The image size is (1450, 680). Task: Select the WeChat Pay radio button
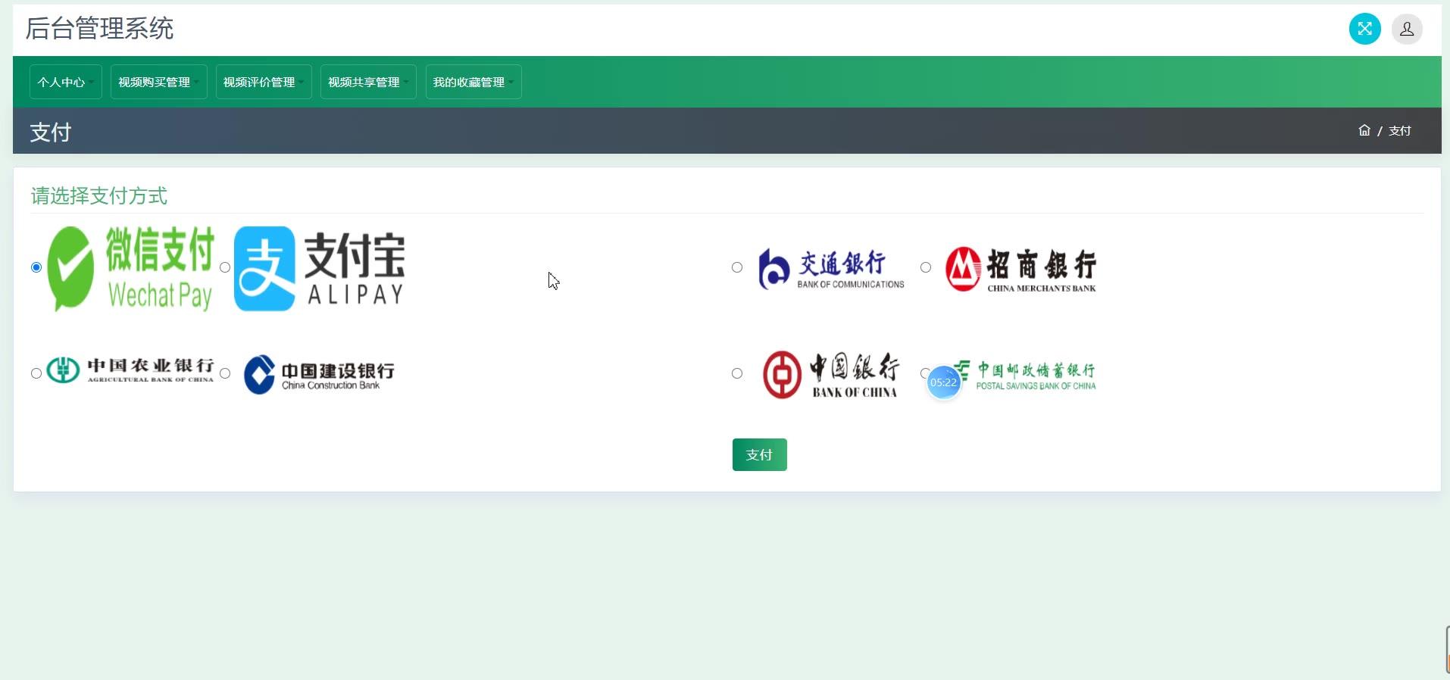pyautogui.click(x=36, y=267)
